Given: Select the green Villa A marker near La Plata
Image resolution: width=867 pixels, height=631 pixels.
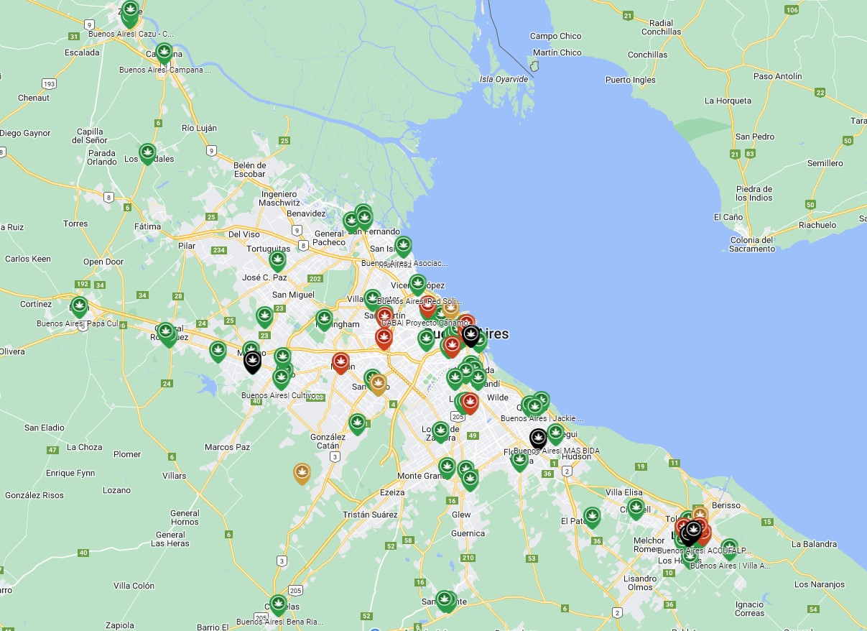Looking at the screenshot, I should pyautogui.click(x=729, y=548).
